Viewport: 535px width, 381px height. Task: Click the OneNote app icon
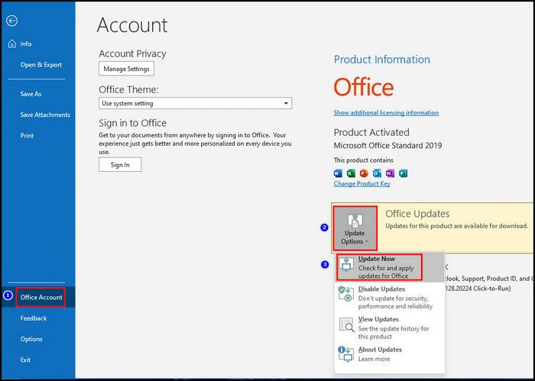click(x=390, y=173)
